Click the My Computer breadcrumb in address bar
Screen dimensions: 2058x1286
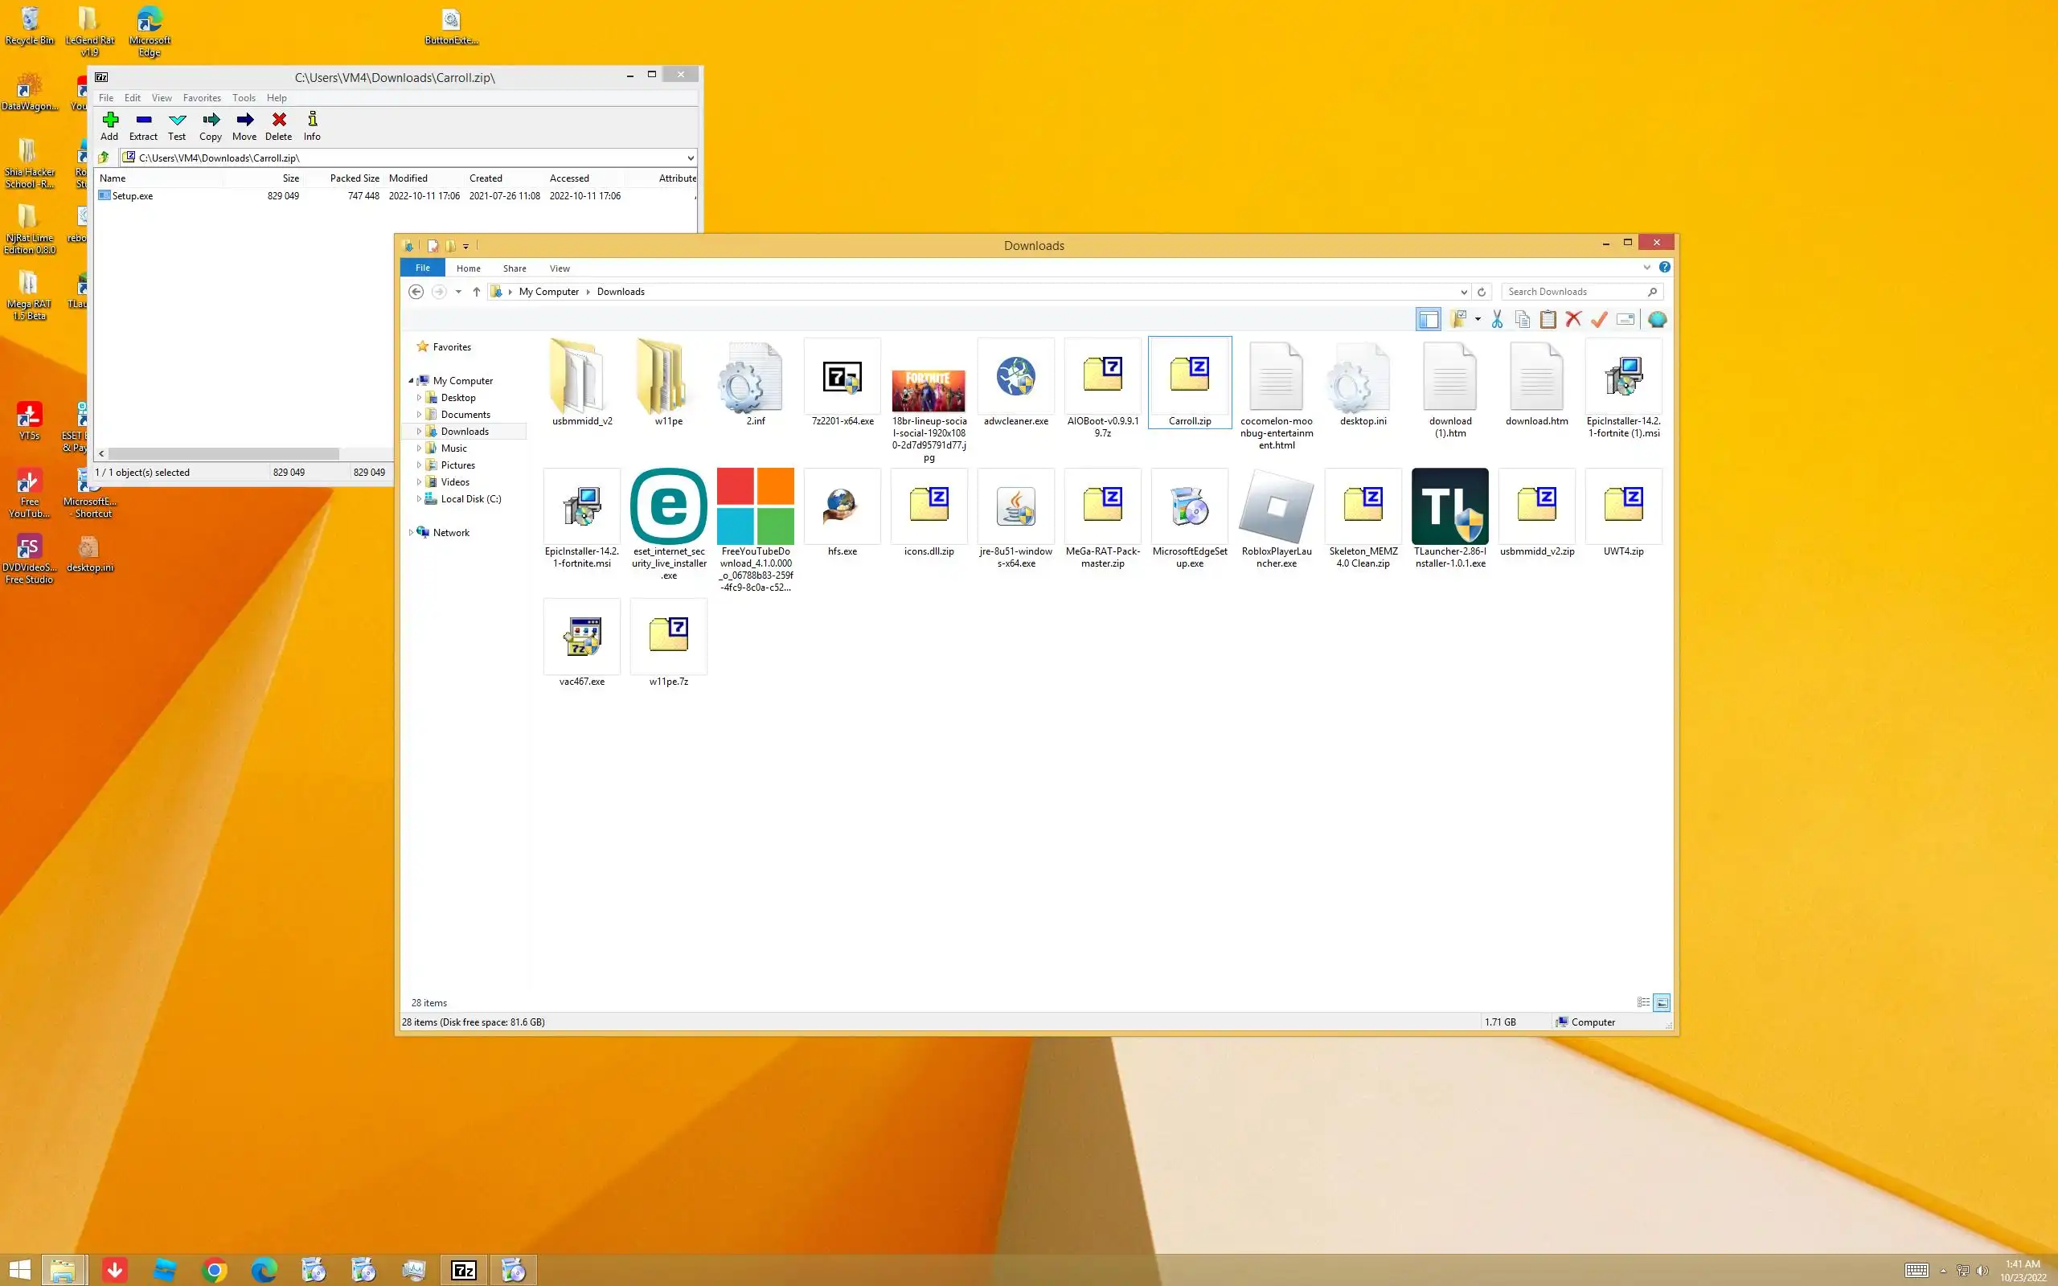[548, 292]
